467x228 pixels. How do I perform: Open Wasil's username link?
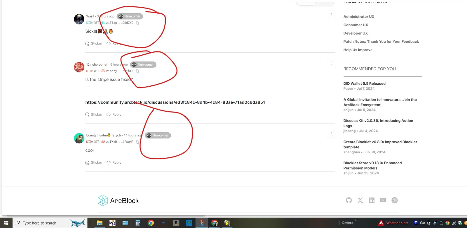click(90, 16)
